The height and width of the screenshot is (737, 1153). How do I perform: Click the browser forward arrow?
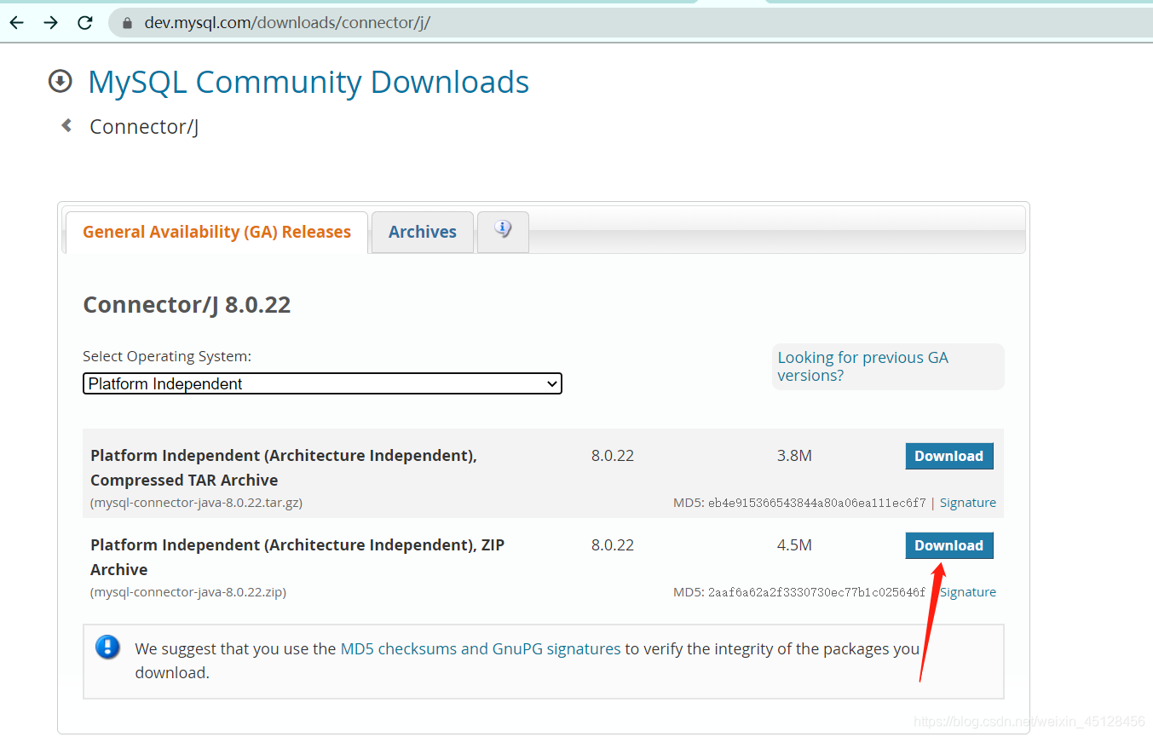[51, 23]
